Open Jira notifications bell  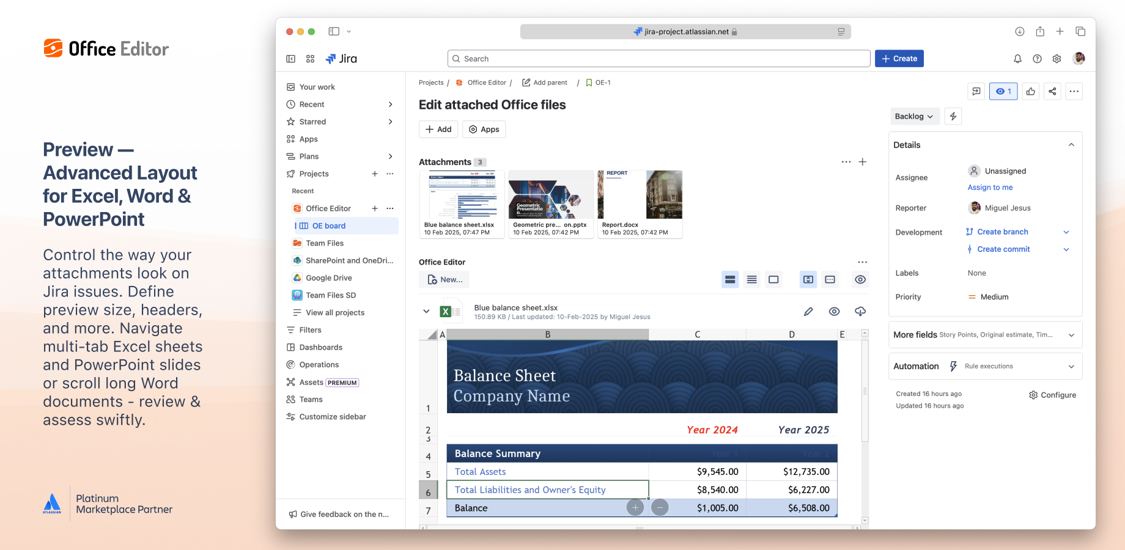tap(1017, 59)
